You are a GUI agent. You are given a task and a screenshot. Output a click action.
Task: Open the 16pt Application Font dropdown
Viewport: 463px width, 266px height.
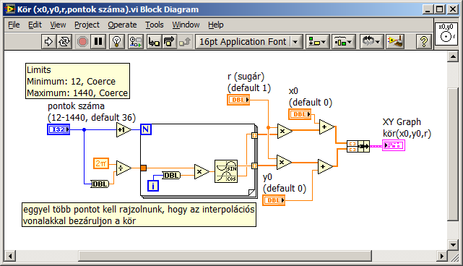[248, 42]
